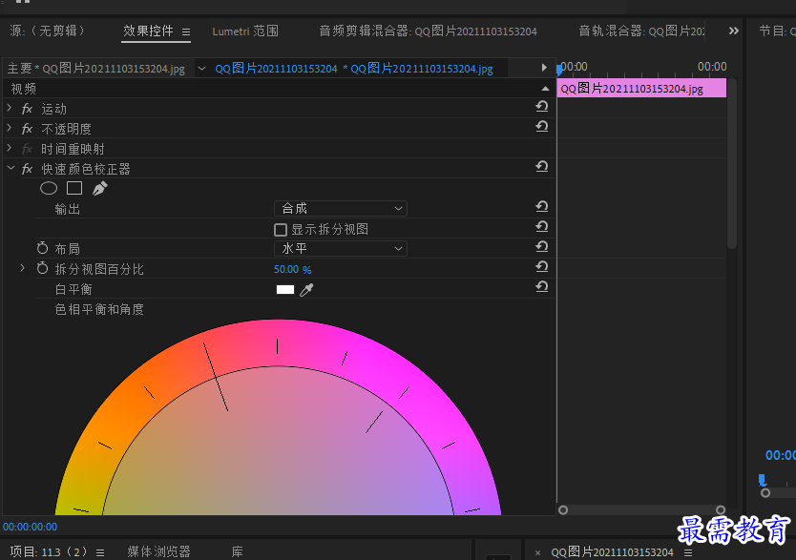
Task: Open the clip selector dropdown arrow
Action: (201, 69)
